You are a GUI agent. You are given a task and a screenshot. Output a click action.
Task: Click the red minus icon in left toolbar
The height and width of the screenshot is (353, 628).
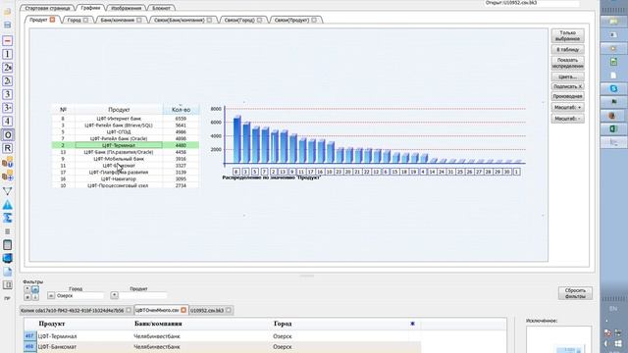click(x=7, y=40)
